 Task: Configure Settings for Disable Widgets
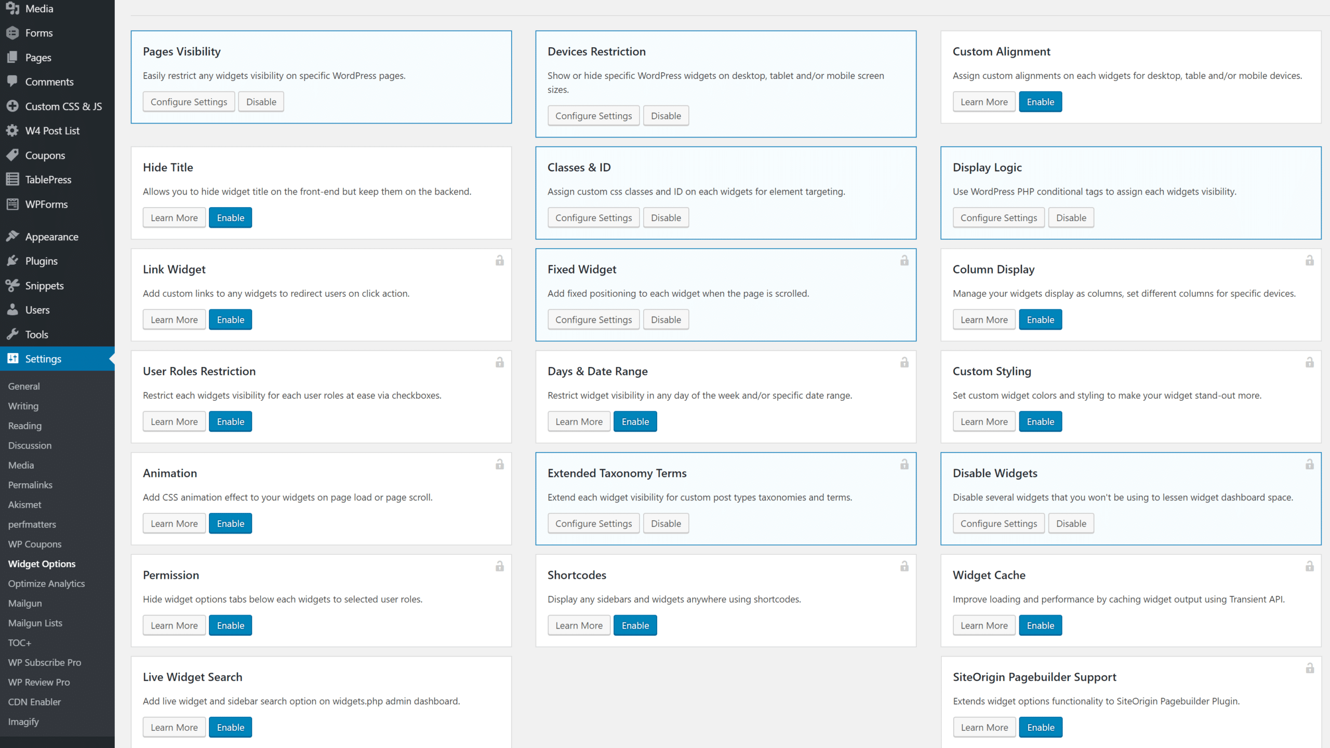coord(998,523)
